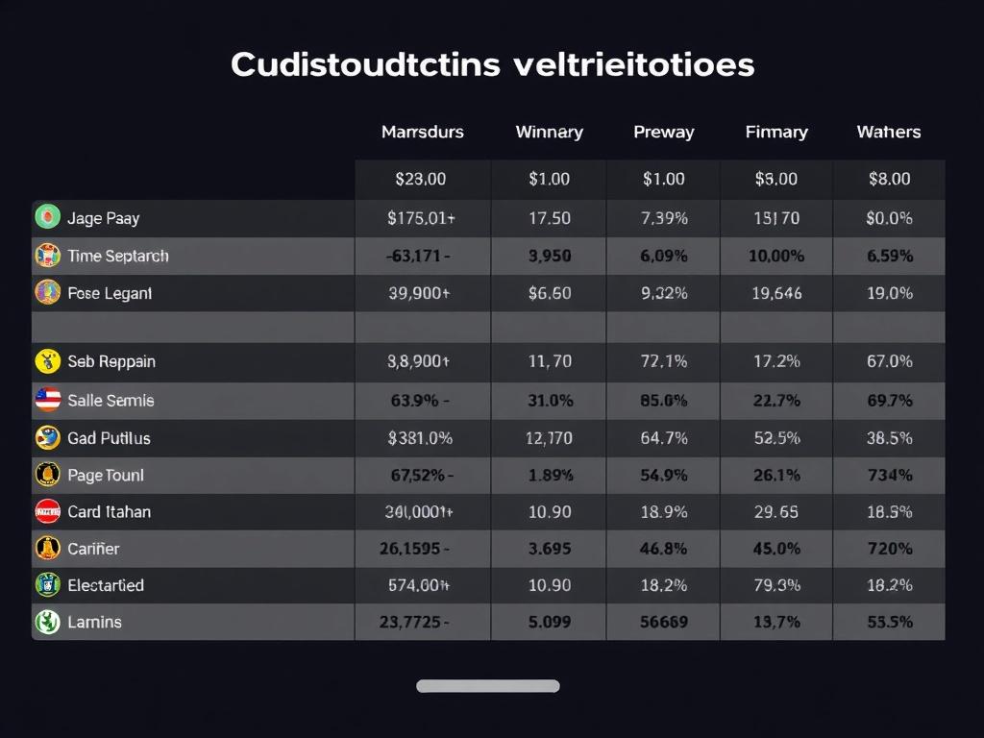The height and width of the screenshot is (738, 984).
Task: Open the Electartied row label
Action: click(x=106, y=584)
